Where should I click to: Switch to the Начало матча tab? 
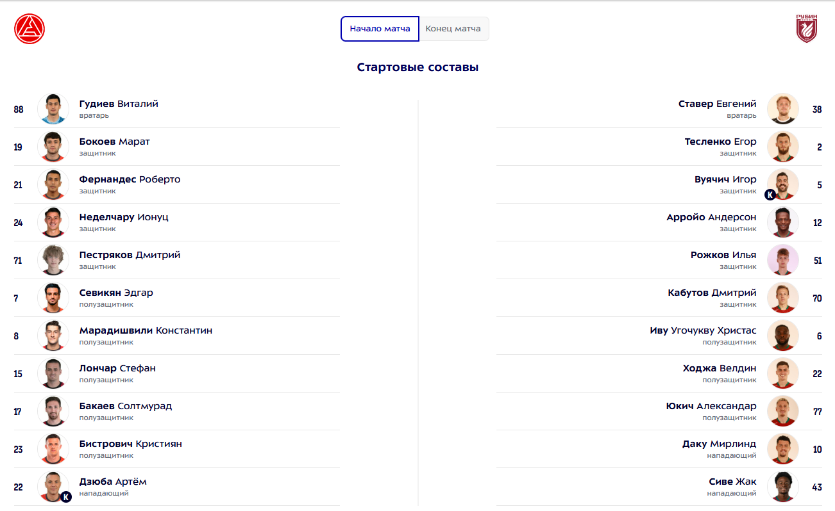(x=380, y=29)
